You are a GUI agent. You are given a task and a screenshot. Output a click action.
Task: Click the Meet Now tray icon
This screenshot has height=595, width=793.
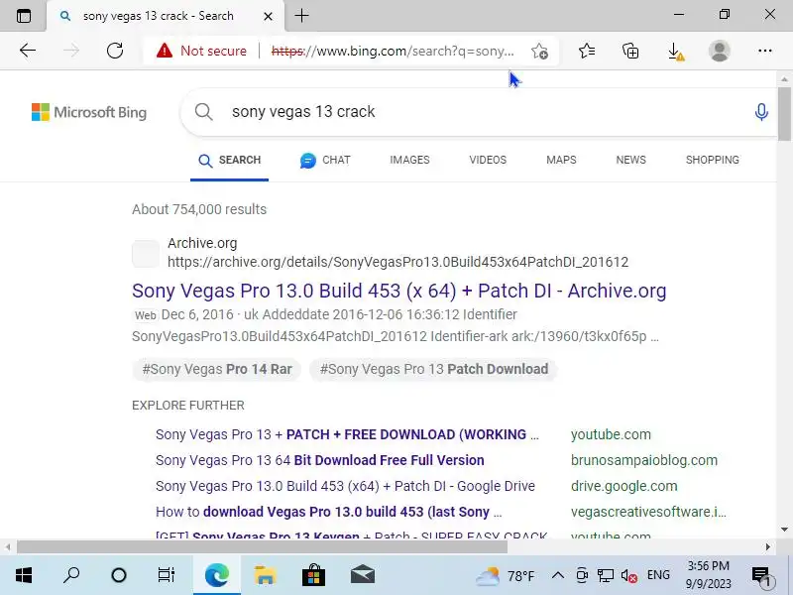tap(582, 575)
